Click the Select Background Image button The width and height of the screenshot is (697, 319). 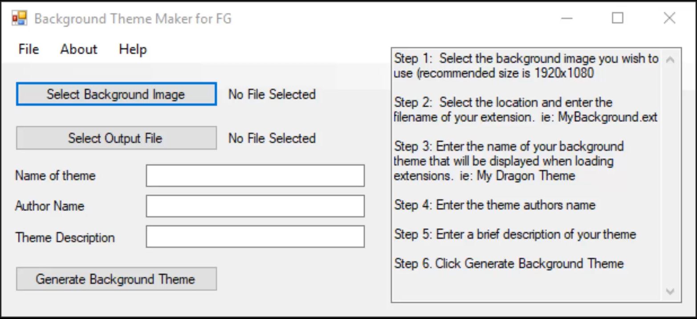point(116,94)
